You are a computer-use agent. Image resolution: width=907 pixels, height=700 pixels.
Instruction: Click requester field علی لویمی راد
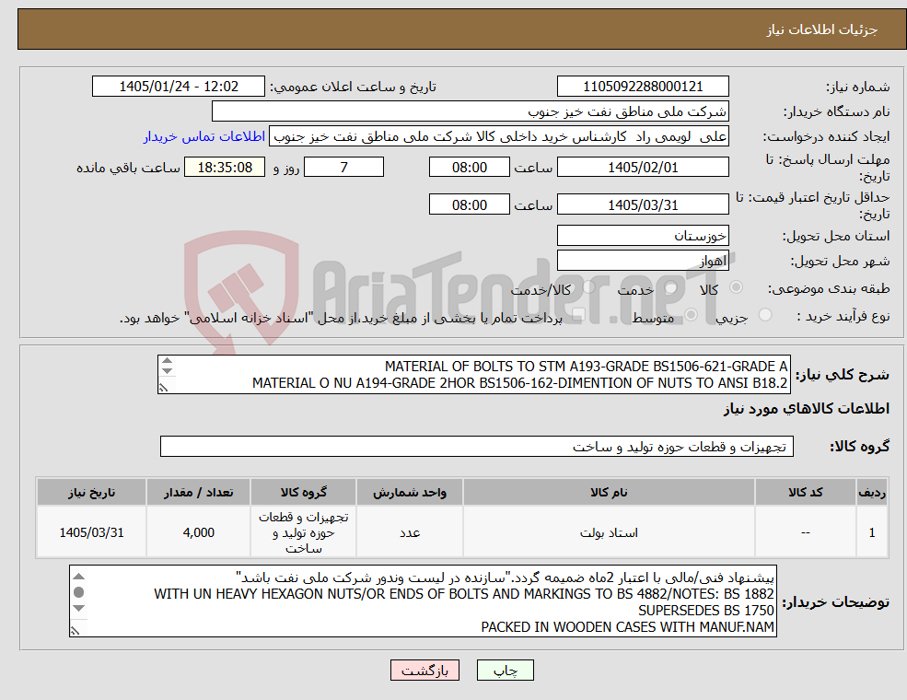(x=498, y=136)
